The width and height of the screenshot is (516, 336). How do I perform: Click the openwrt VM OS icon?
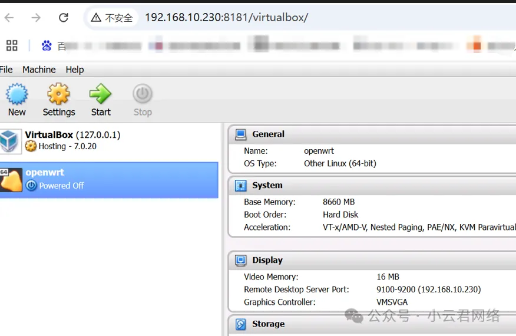pos(11,180)
